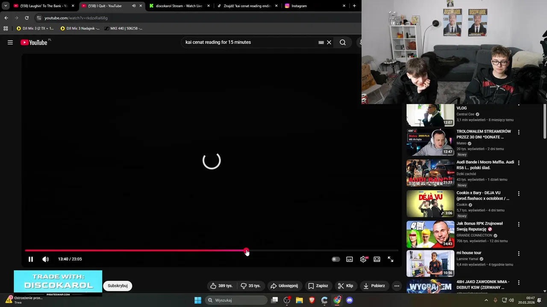The width and height of the screenshot is (547, 307).
Task: Mute the video using the speaker icon
Action: coord(46,259)
